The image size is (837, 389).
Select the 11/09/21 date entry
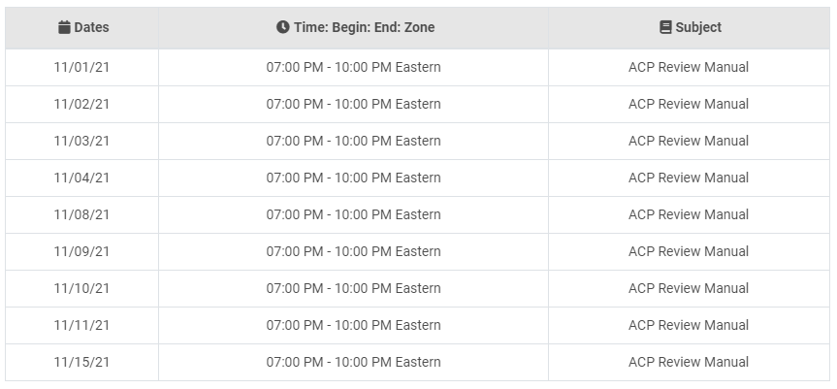[82, 251]
